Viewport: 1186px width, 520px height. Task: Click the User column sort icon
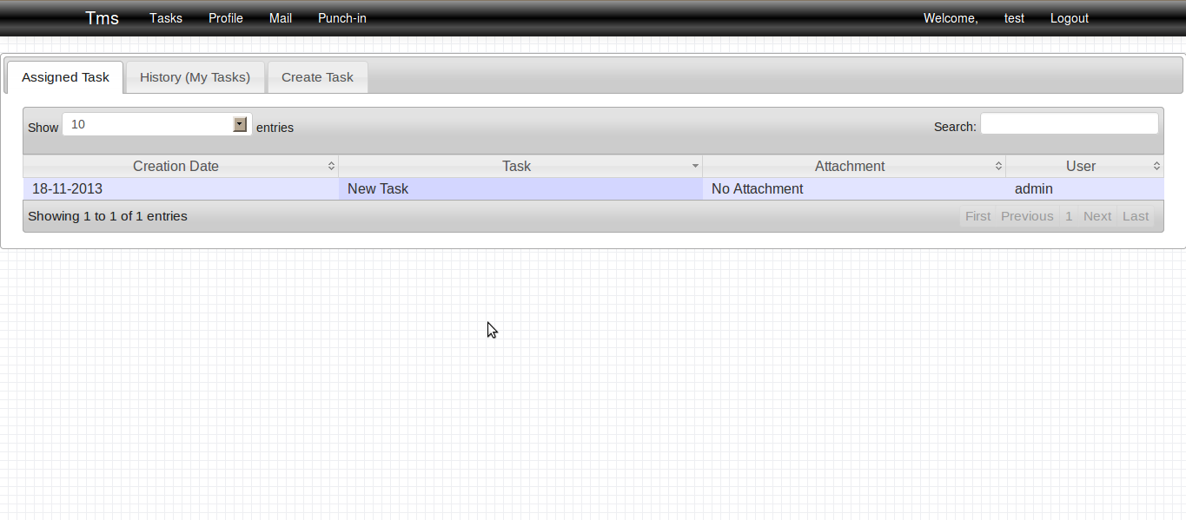tap(1156, 166)
